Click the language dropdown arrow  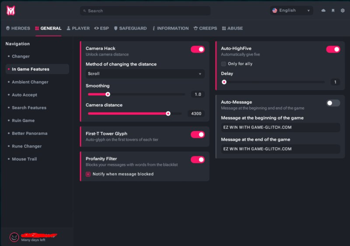[308, 11]
